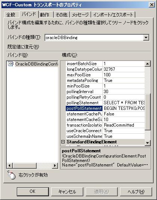The height and width of the screenshot is (200, 157).
Task: Click property grid scroll down arrow
Action: pyautogui.click(x=148, y=143)
